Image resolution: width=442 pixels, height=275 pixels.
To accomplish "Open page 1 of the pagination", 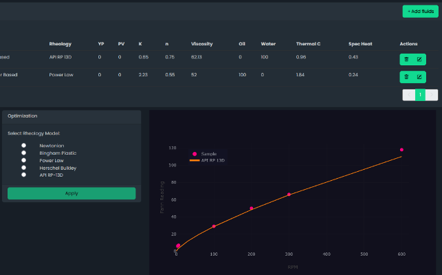I will coord(420,95).
